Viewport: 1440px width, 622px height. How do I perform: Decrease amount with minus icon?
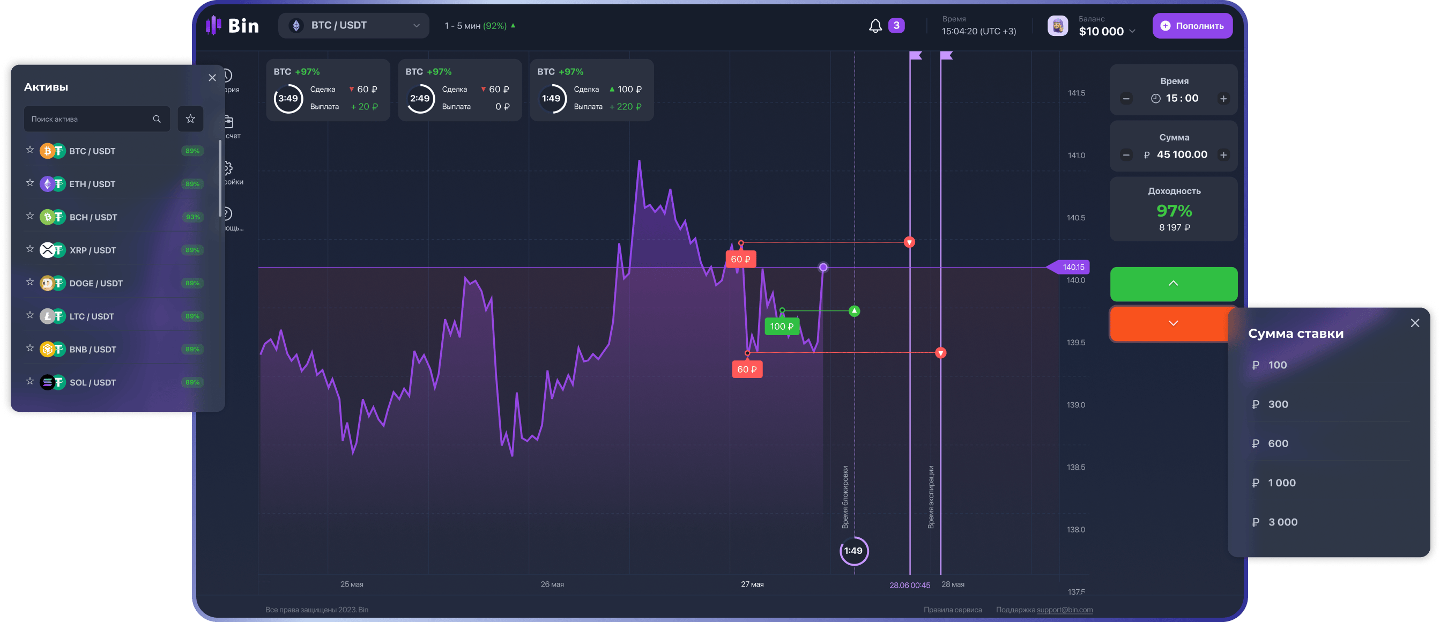(x=1126, y=155)
